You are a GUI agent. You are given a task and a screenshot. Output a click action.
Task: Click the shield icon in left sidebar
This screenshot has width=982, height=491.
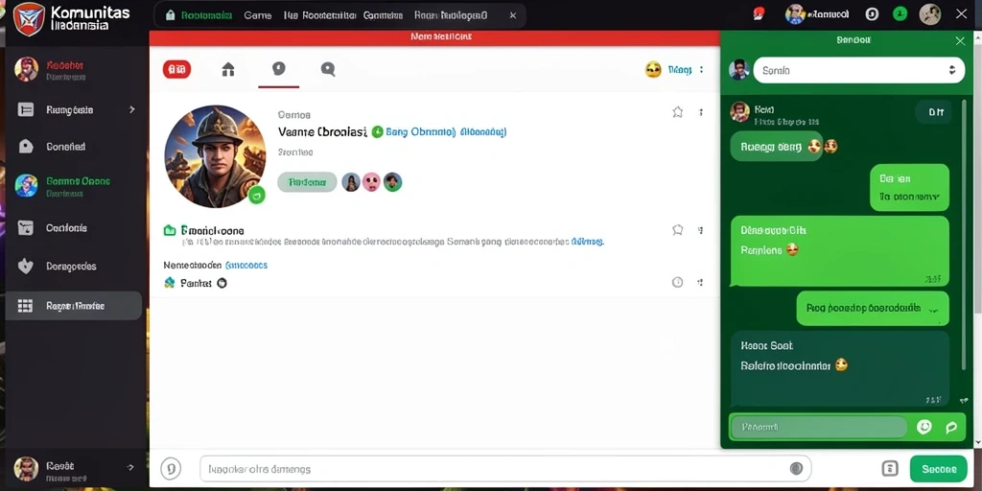pos(25,267)
